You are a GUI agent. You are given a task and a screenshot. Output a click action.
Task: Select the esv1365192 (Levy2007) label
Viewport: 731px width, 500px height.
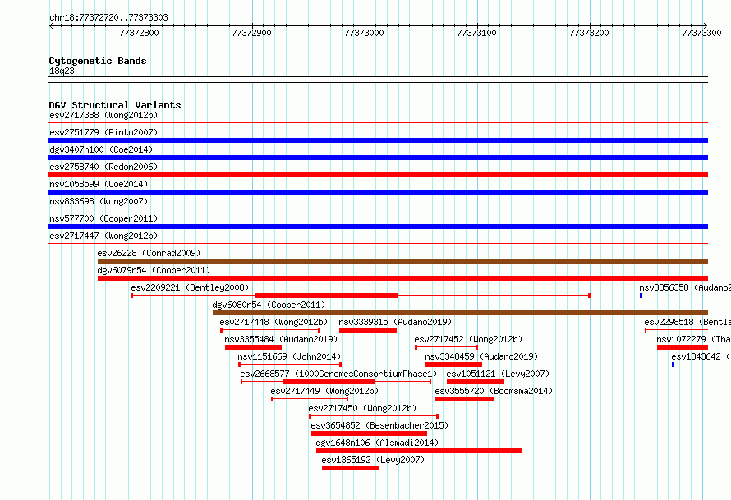tap(374, 460)
